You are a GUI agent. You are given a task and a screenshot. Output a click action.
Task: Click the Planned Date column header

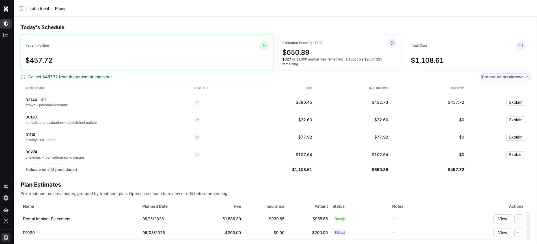155,206
